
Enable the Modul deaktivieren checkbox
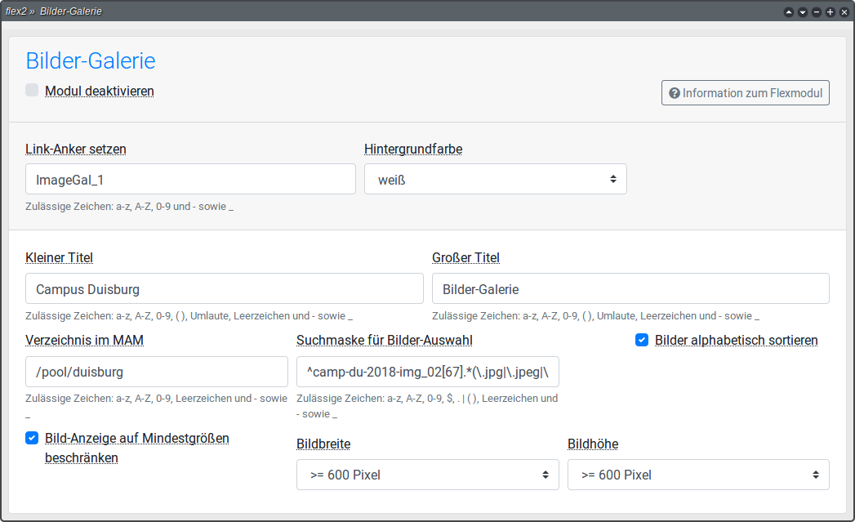click(x=32, y=91)
